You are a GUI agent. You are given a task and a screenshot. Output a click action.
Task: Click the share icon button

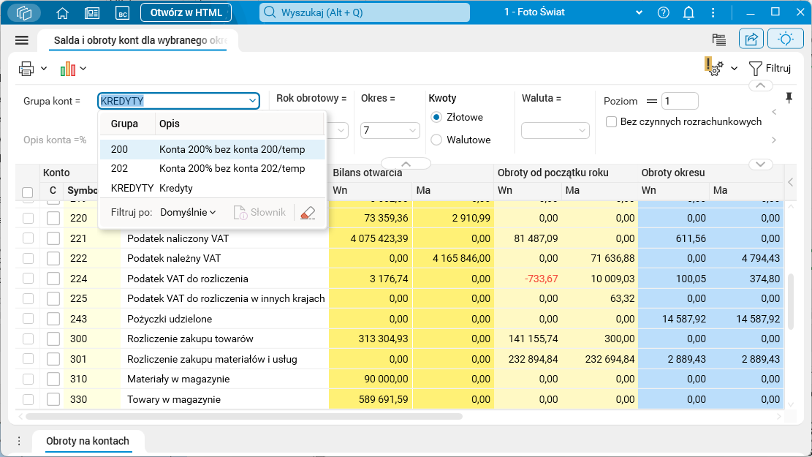[x=751, y=39]
